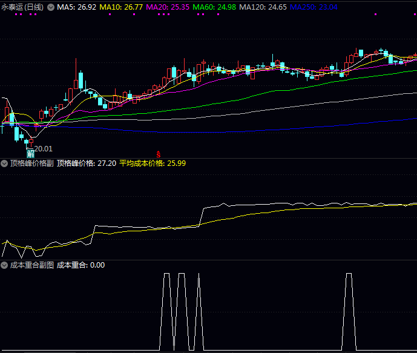The height and width of the screenshot is (353, 417).
Task: Click the 顶格峰价格 27.20 value label
Action: [x=86, y=163]
